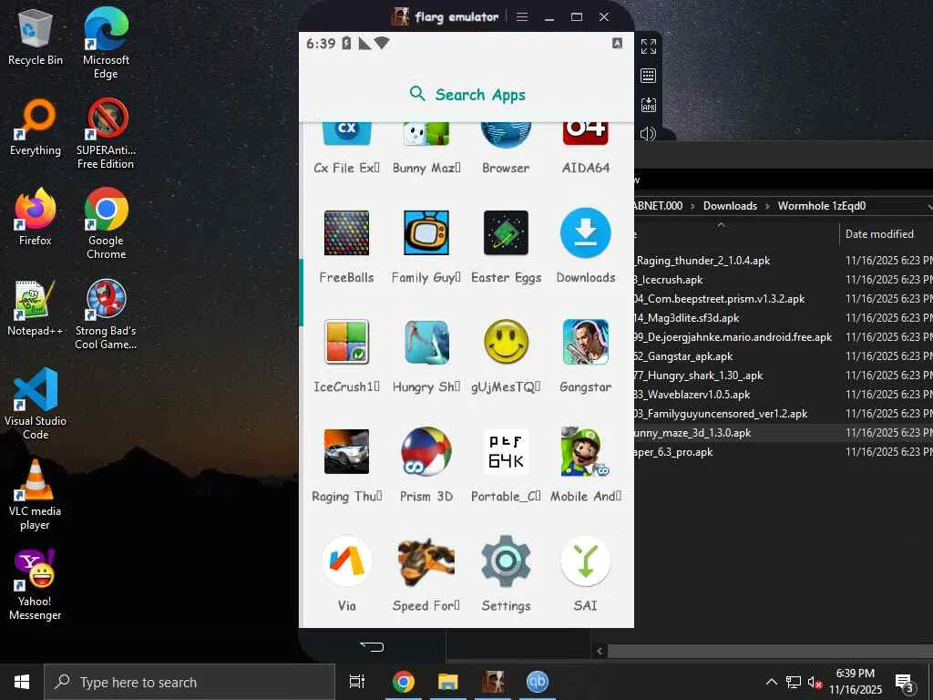Open Yahoo! Messenger shortcut
The height and width of the screenshot is (700, 933).
coord(36,584)
